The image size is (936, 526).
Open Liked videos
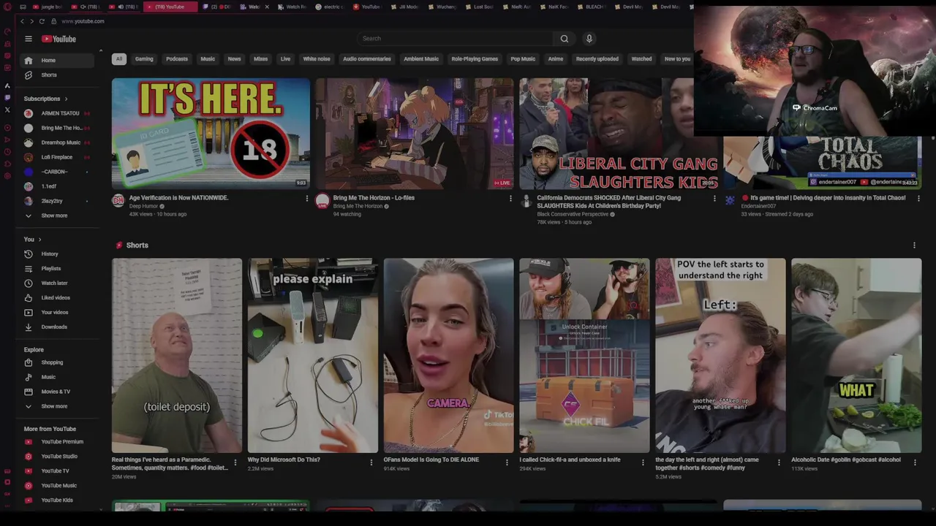click(56, 297)
